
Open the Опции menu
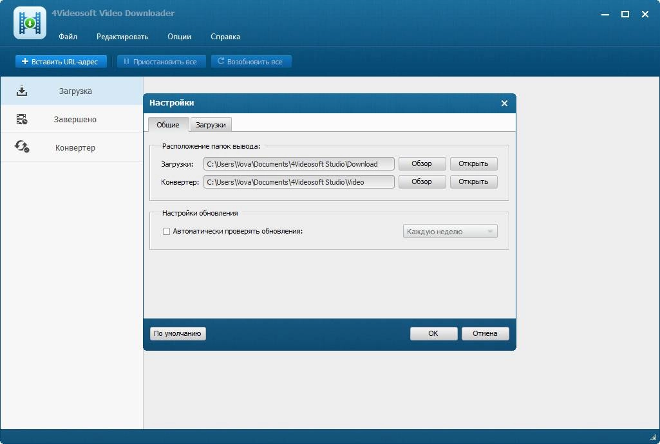click(179, 37)
